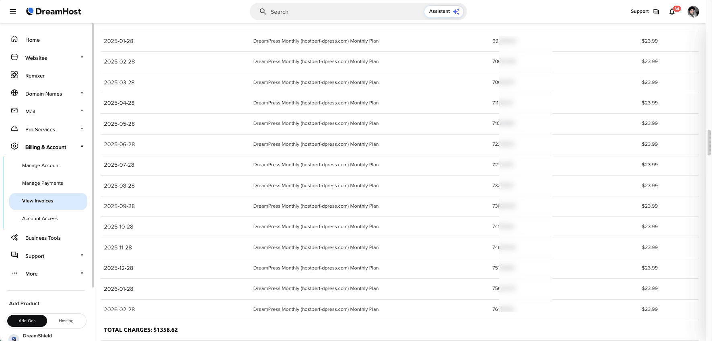712x341 pixels.
Task: Click the 2025-10-28 invoice date
Action: pos(119,227)
